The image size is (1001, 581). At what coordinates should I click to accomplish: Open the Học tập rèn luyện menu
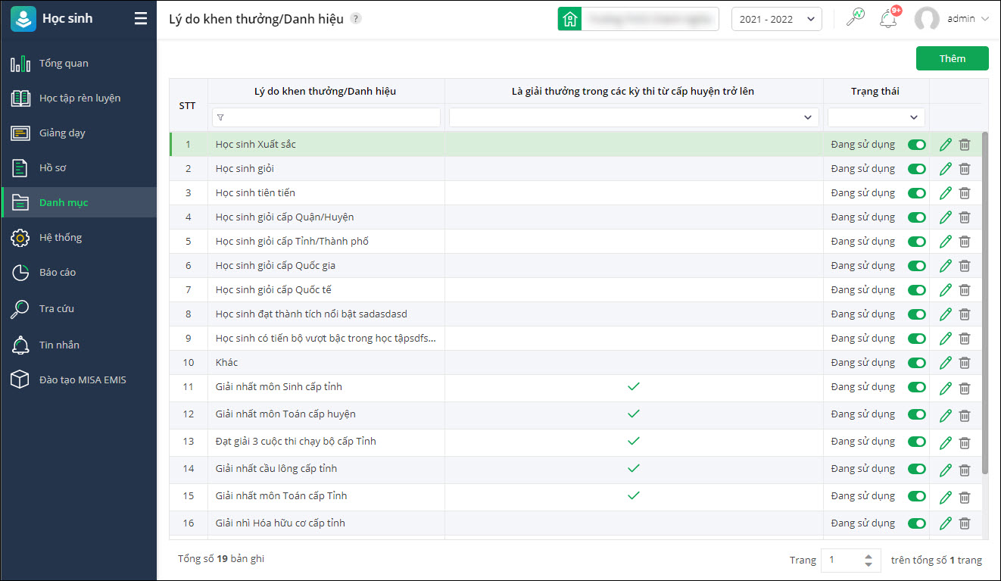(x=79, y=98)
